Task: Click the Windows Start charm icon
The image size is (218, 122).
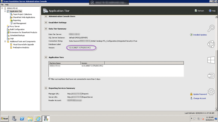Action: [211, 60]
